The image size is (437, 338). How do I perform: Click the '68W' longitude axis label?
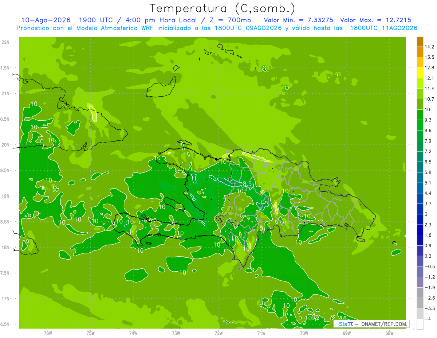click(389, 333)
